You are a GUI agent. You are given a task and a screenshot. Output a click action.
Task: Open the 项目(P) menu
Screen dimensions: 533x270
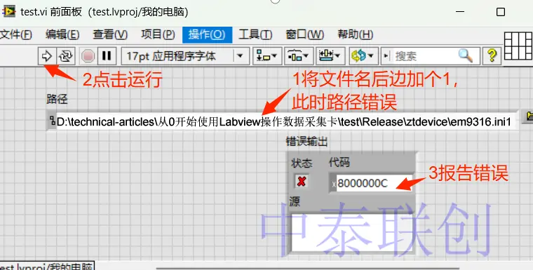158,34
